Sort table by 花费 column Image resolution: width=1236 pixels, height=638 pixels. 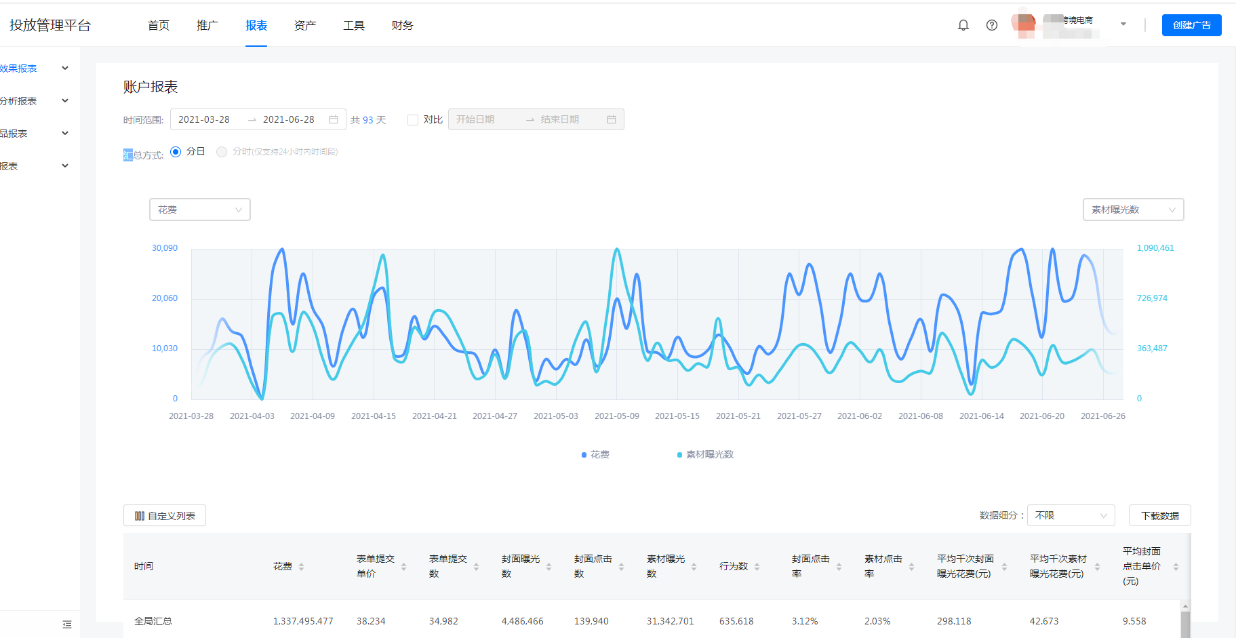click(301, 567)
